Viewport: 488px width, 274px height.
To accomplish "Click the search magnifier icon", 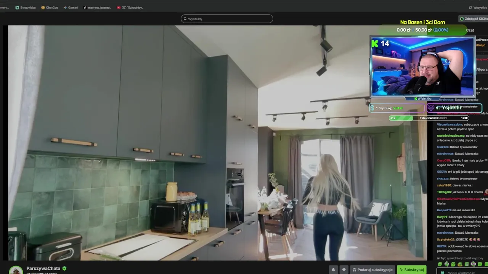I will (185, 19).
